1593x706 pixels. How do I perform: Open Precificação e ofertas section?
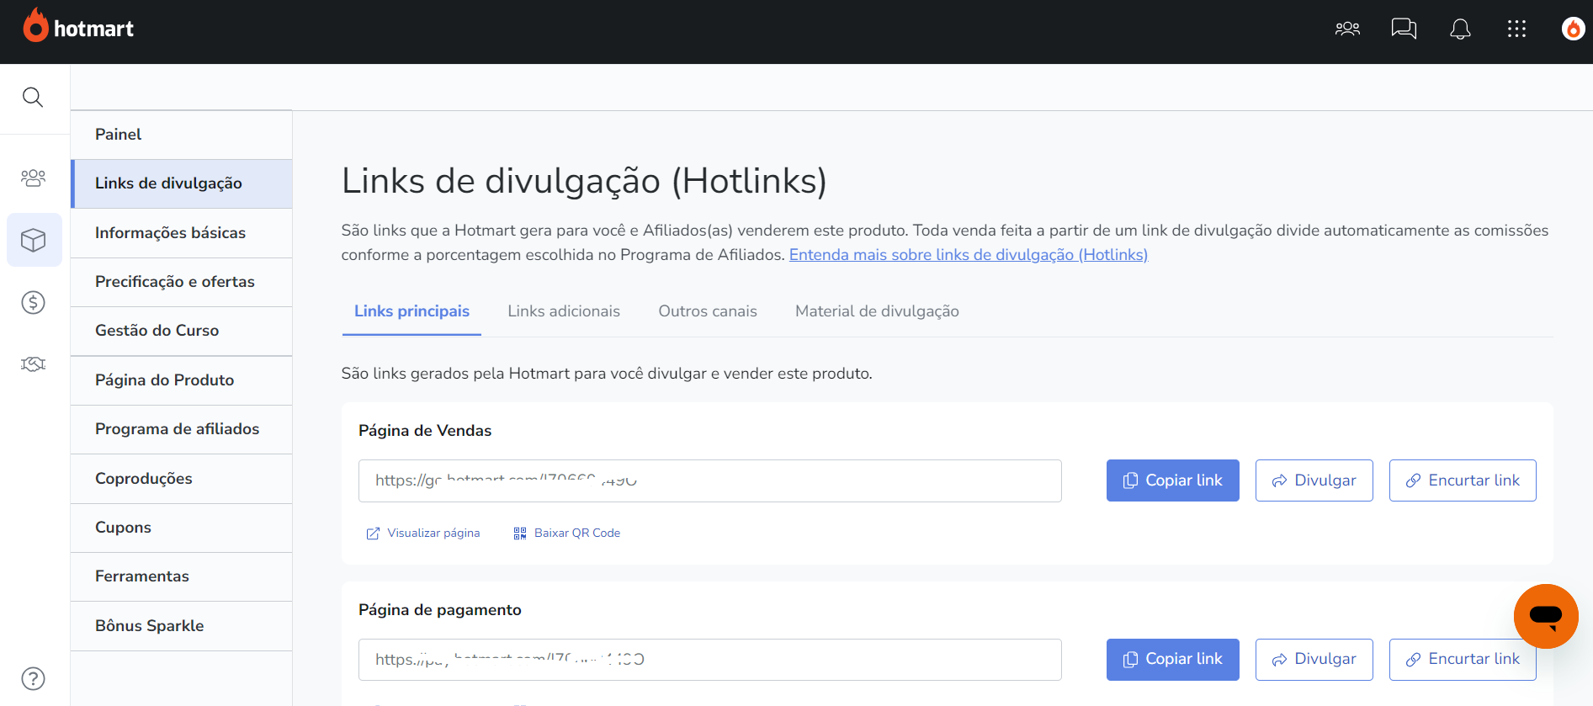[181, 282]
